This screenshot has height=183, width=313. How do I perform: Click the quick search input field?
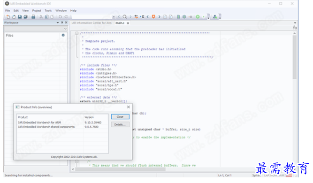pyautogui.click(x=92, y=17)
